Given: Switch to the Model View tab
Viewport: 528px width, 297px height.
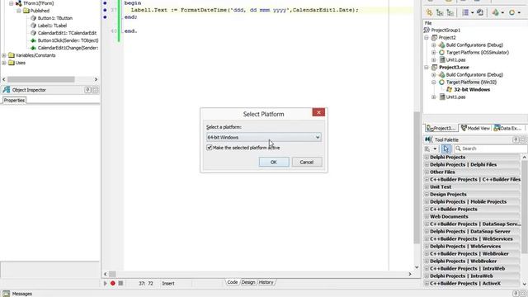Looking at the screenshot, I should (x=475, y=129).
